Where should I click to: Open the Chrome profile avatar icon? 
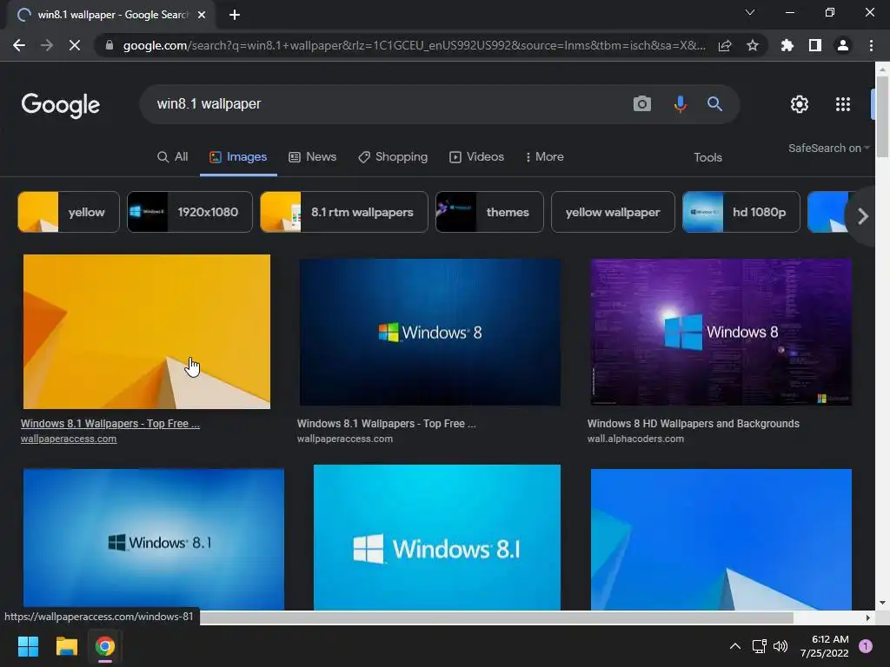[843, 45]
